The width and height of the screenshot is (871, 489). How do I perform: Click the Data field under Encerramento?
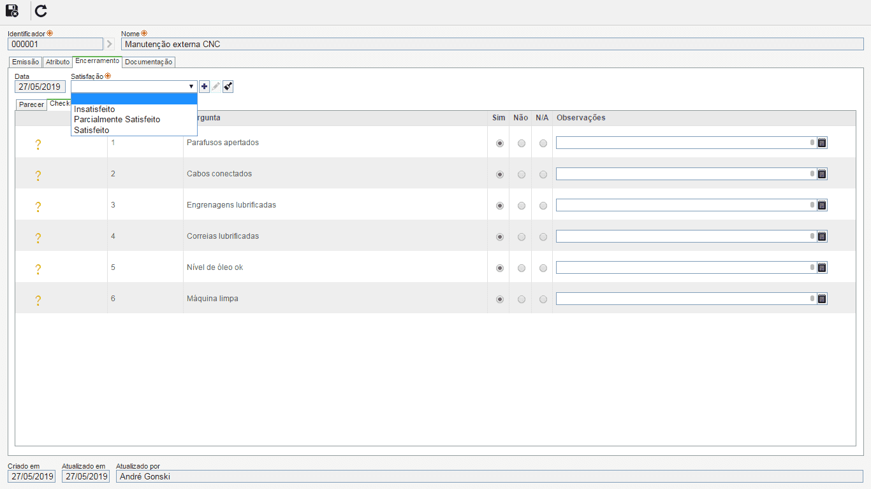pyautogui.click(x=40, y=87)
